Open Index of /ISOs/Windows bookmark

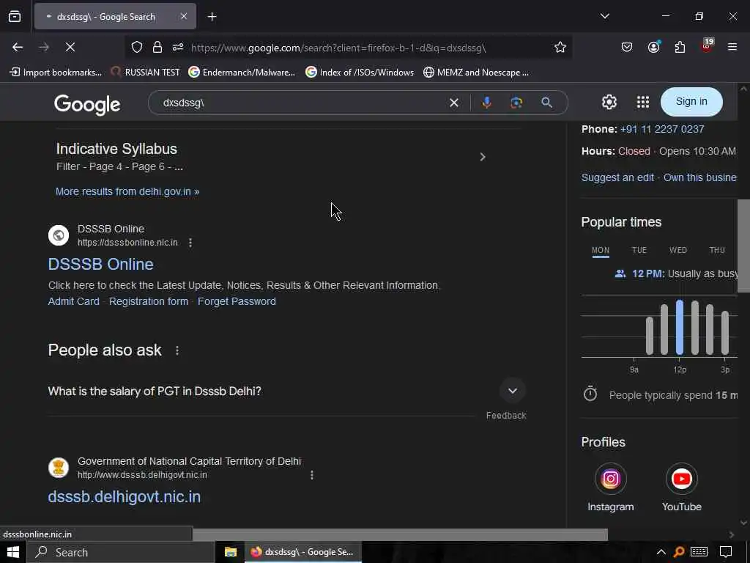coord(360,73)
